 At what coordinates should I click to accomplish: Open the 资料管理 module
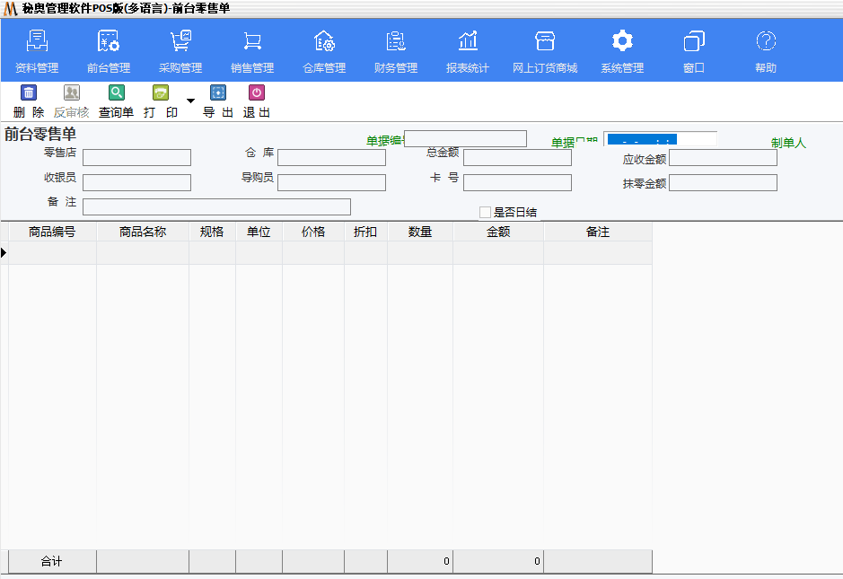tap(37, 51)
